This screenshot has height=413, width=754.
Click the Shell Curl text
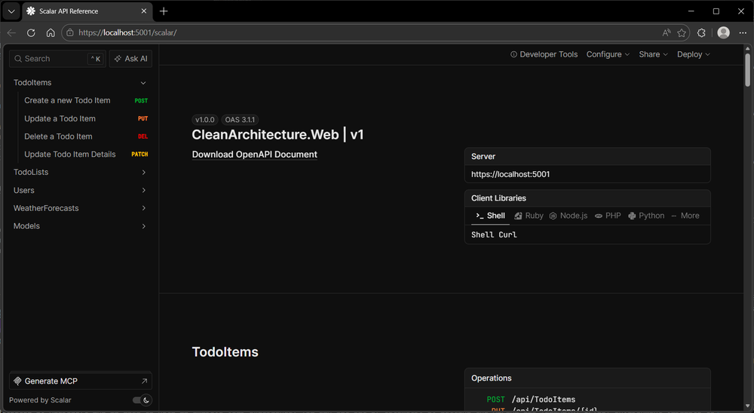494,234
